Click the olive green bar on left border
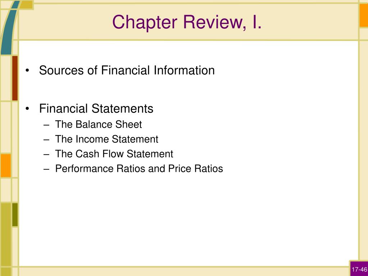The width and height of the screenshot is (368, 276). [x=15, y=215]
